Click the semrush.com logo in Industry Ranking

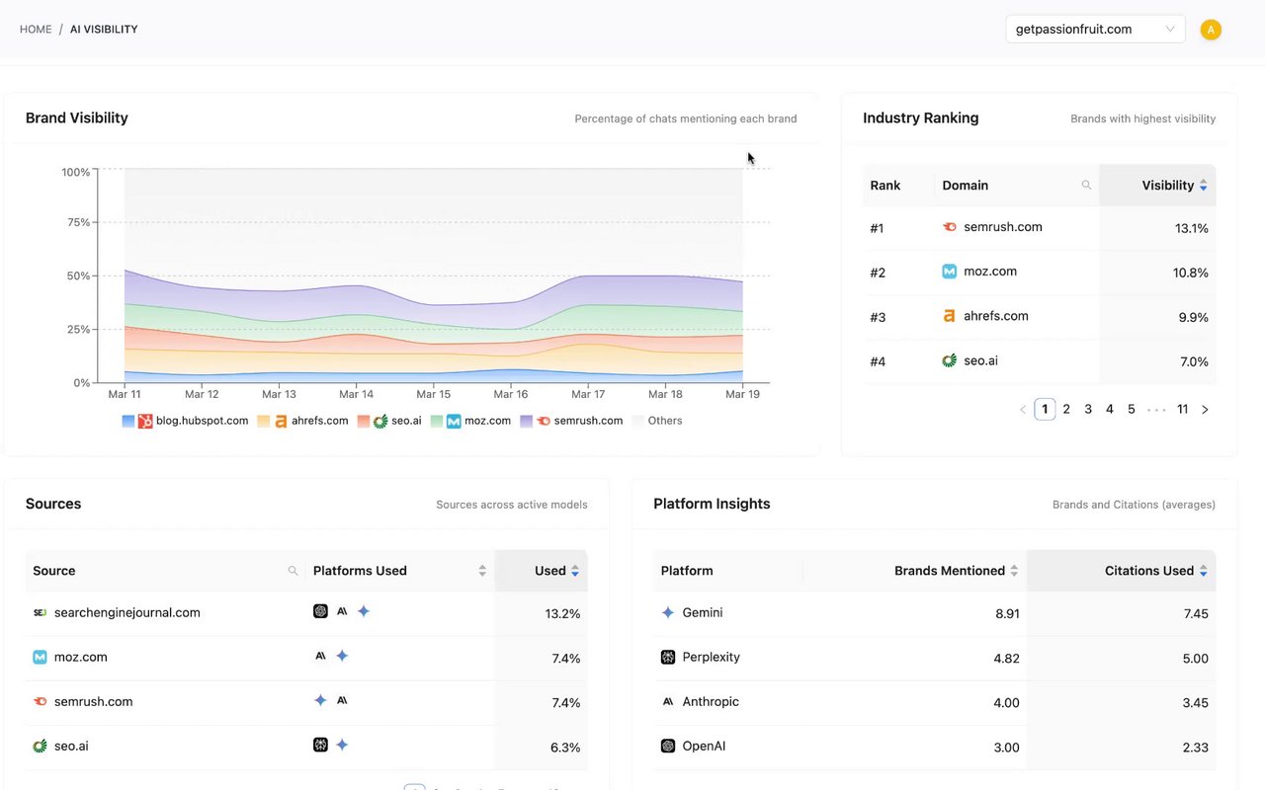pos(950,227)
